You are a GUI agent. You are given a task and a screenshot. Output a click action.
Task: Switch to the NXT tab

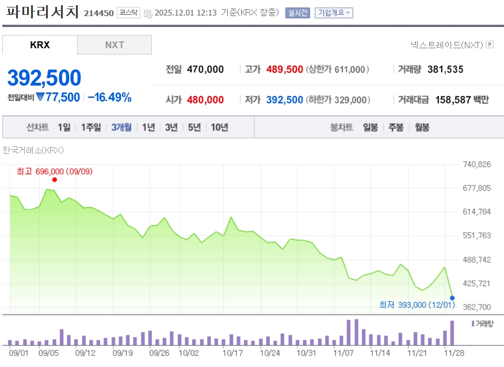[x=114, y=45]
